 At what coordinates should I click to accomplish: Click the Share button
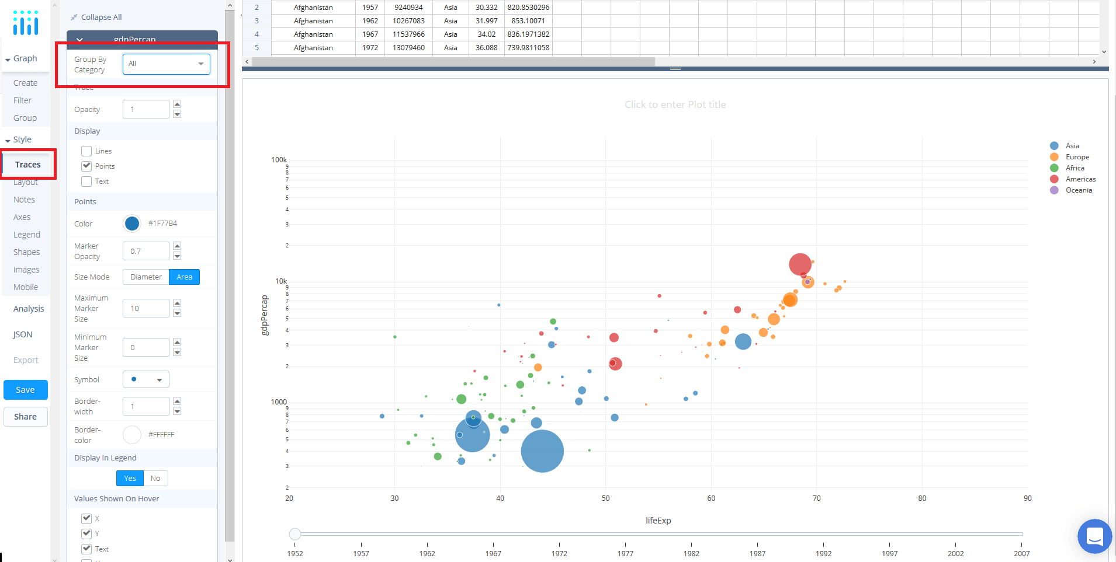pos(26,417)
